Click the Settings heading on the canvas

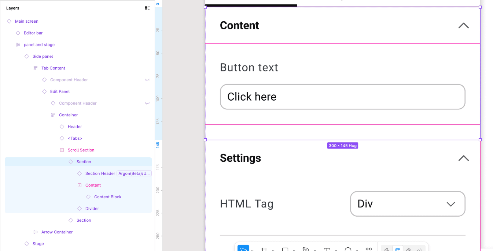coord(240,158)
